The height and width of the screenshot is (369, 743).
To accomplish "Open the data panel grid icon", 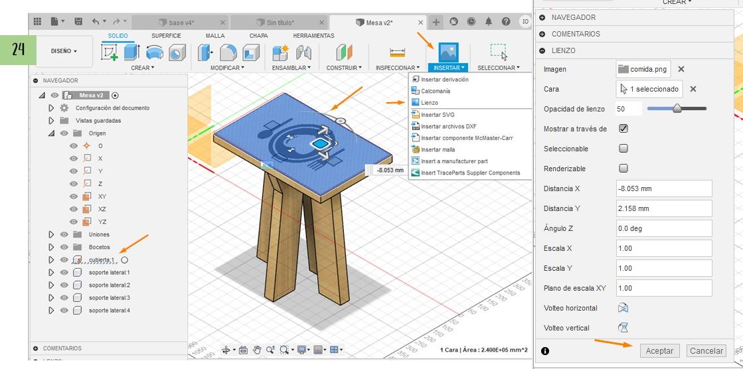I will click(37, 22).
